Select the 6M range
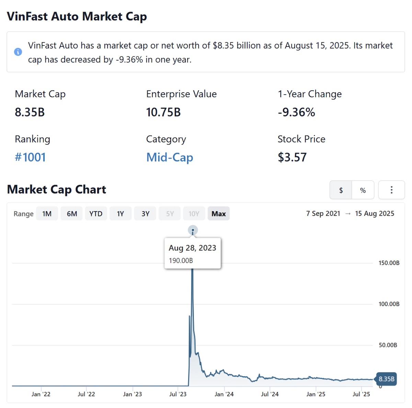Viewport: 412px width, 408px height. click(72, 214)
